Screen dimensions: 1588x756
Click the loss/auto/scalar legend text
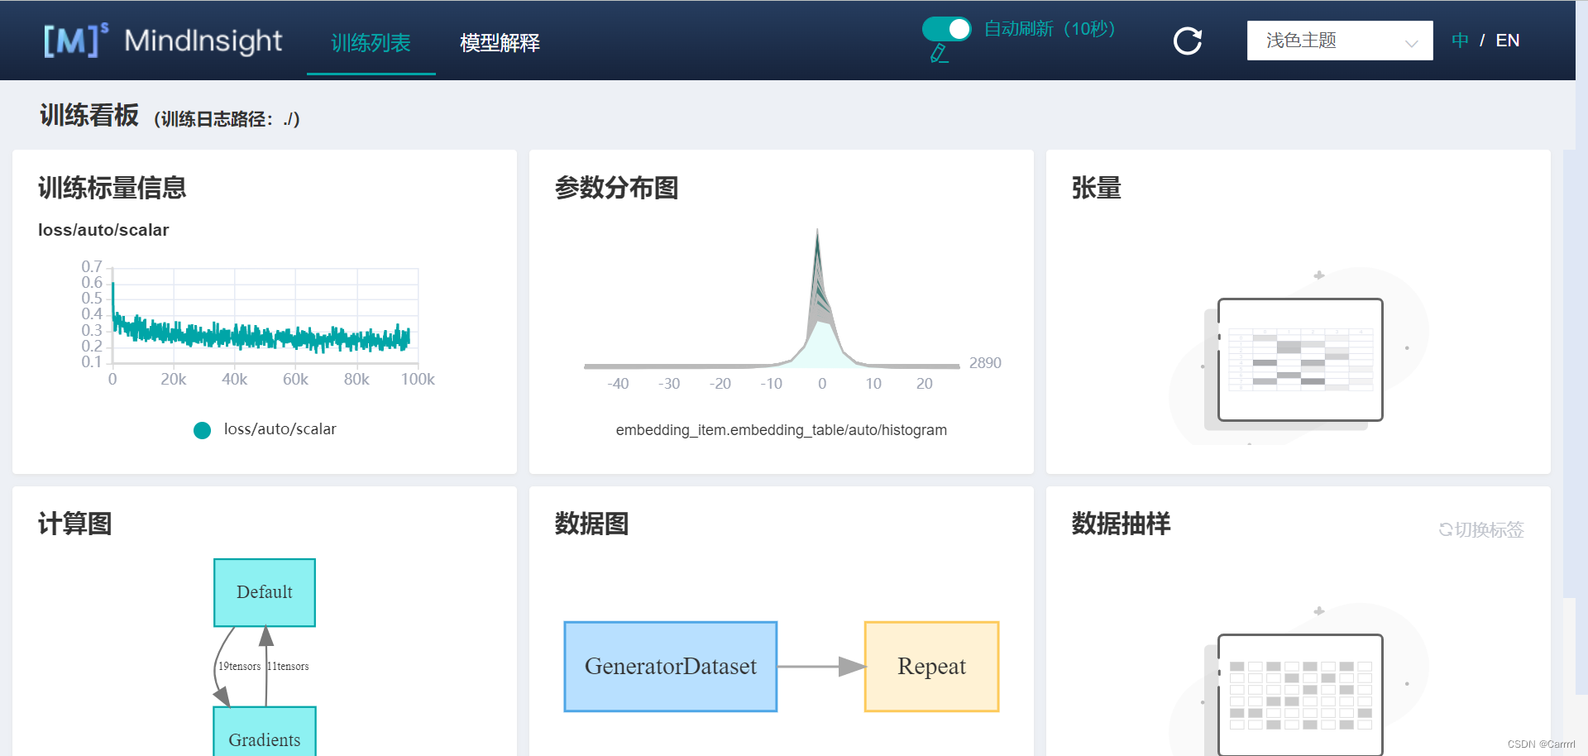[x=280, y=429]
